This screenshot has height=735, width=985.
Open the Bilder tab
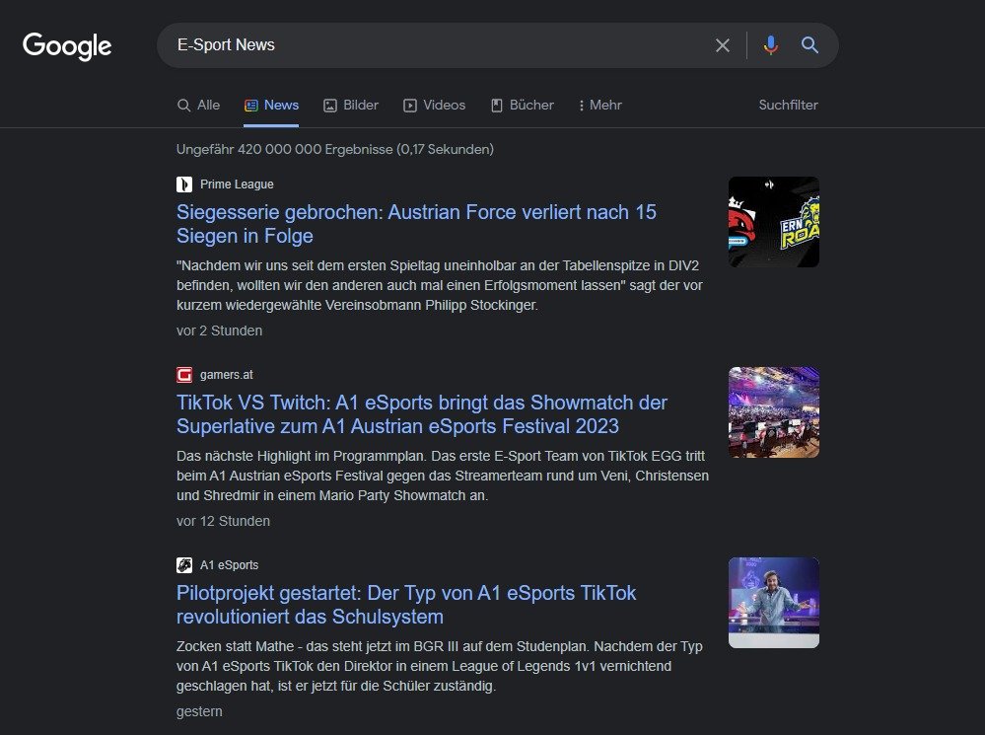tap(351, 105)
